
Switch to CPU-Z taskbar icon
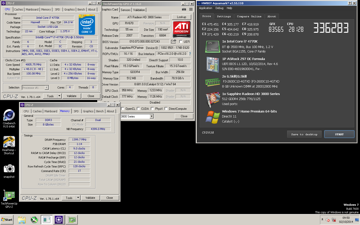click(x=59, y=220)
